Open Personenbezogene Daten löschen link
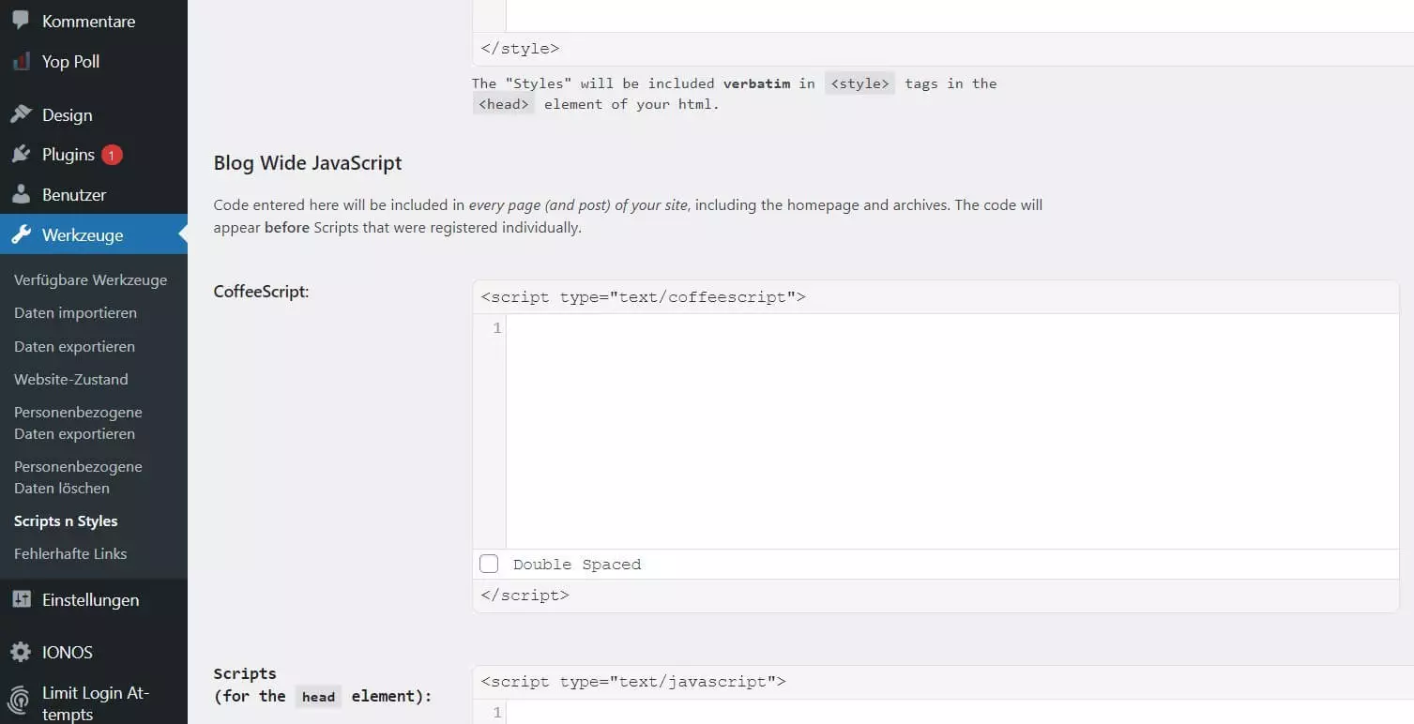 [78, 477]
